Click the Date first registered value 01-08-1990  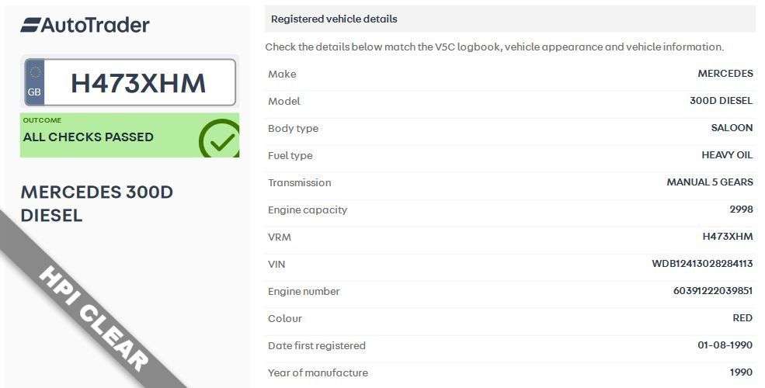725,345
